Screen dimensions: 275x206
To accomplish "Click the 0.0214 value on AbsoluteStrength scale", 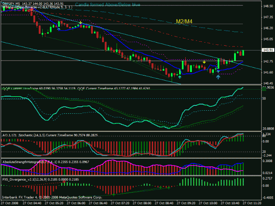I will (x=268, y=173).
